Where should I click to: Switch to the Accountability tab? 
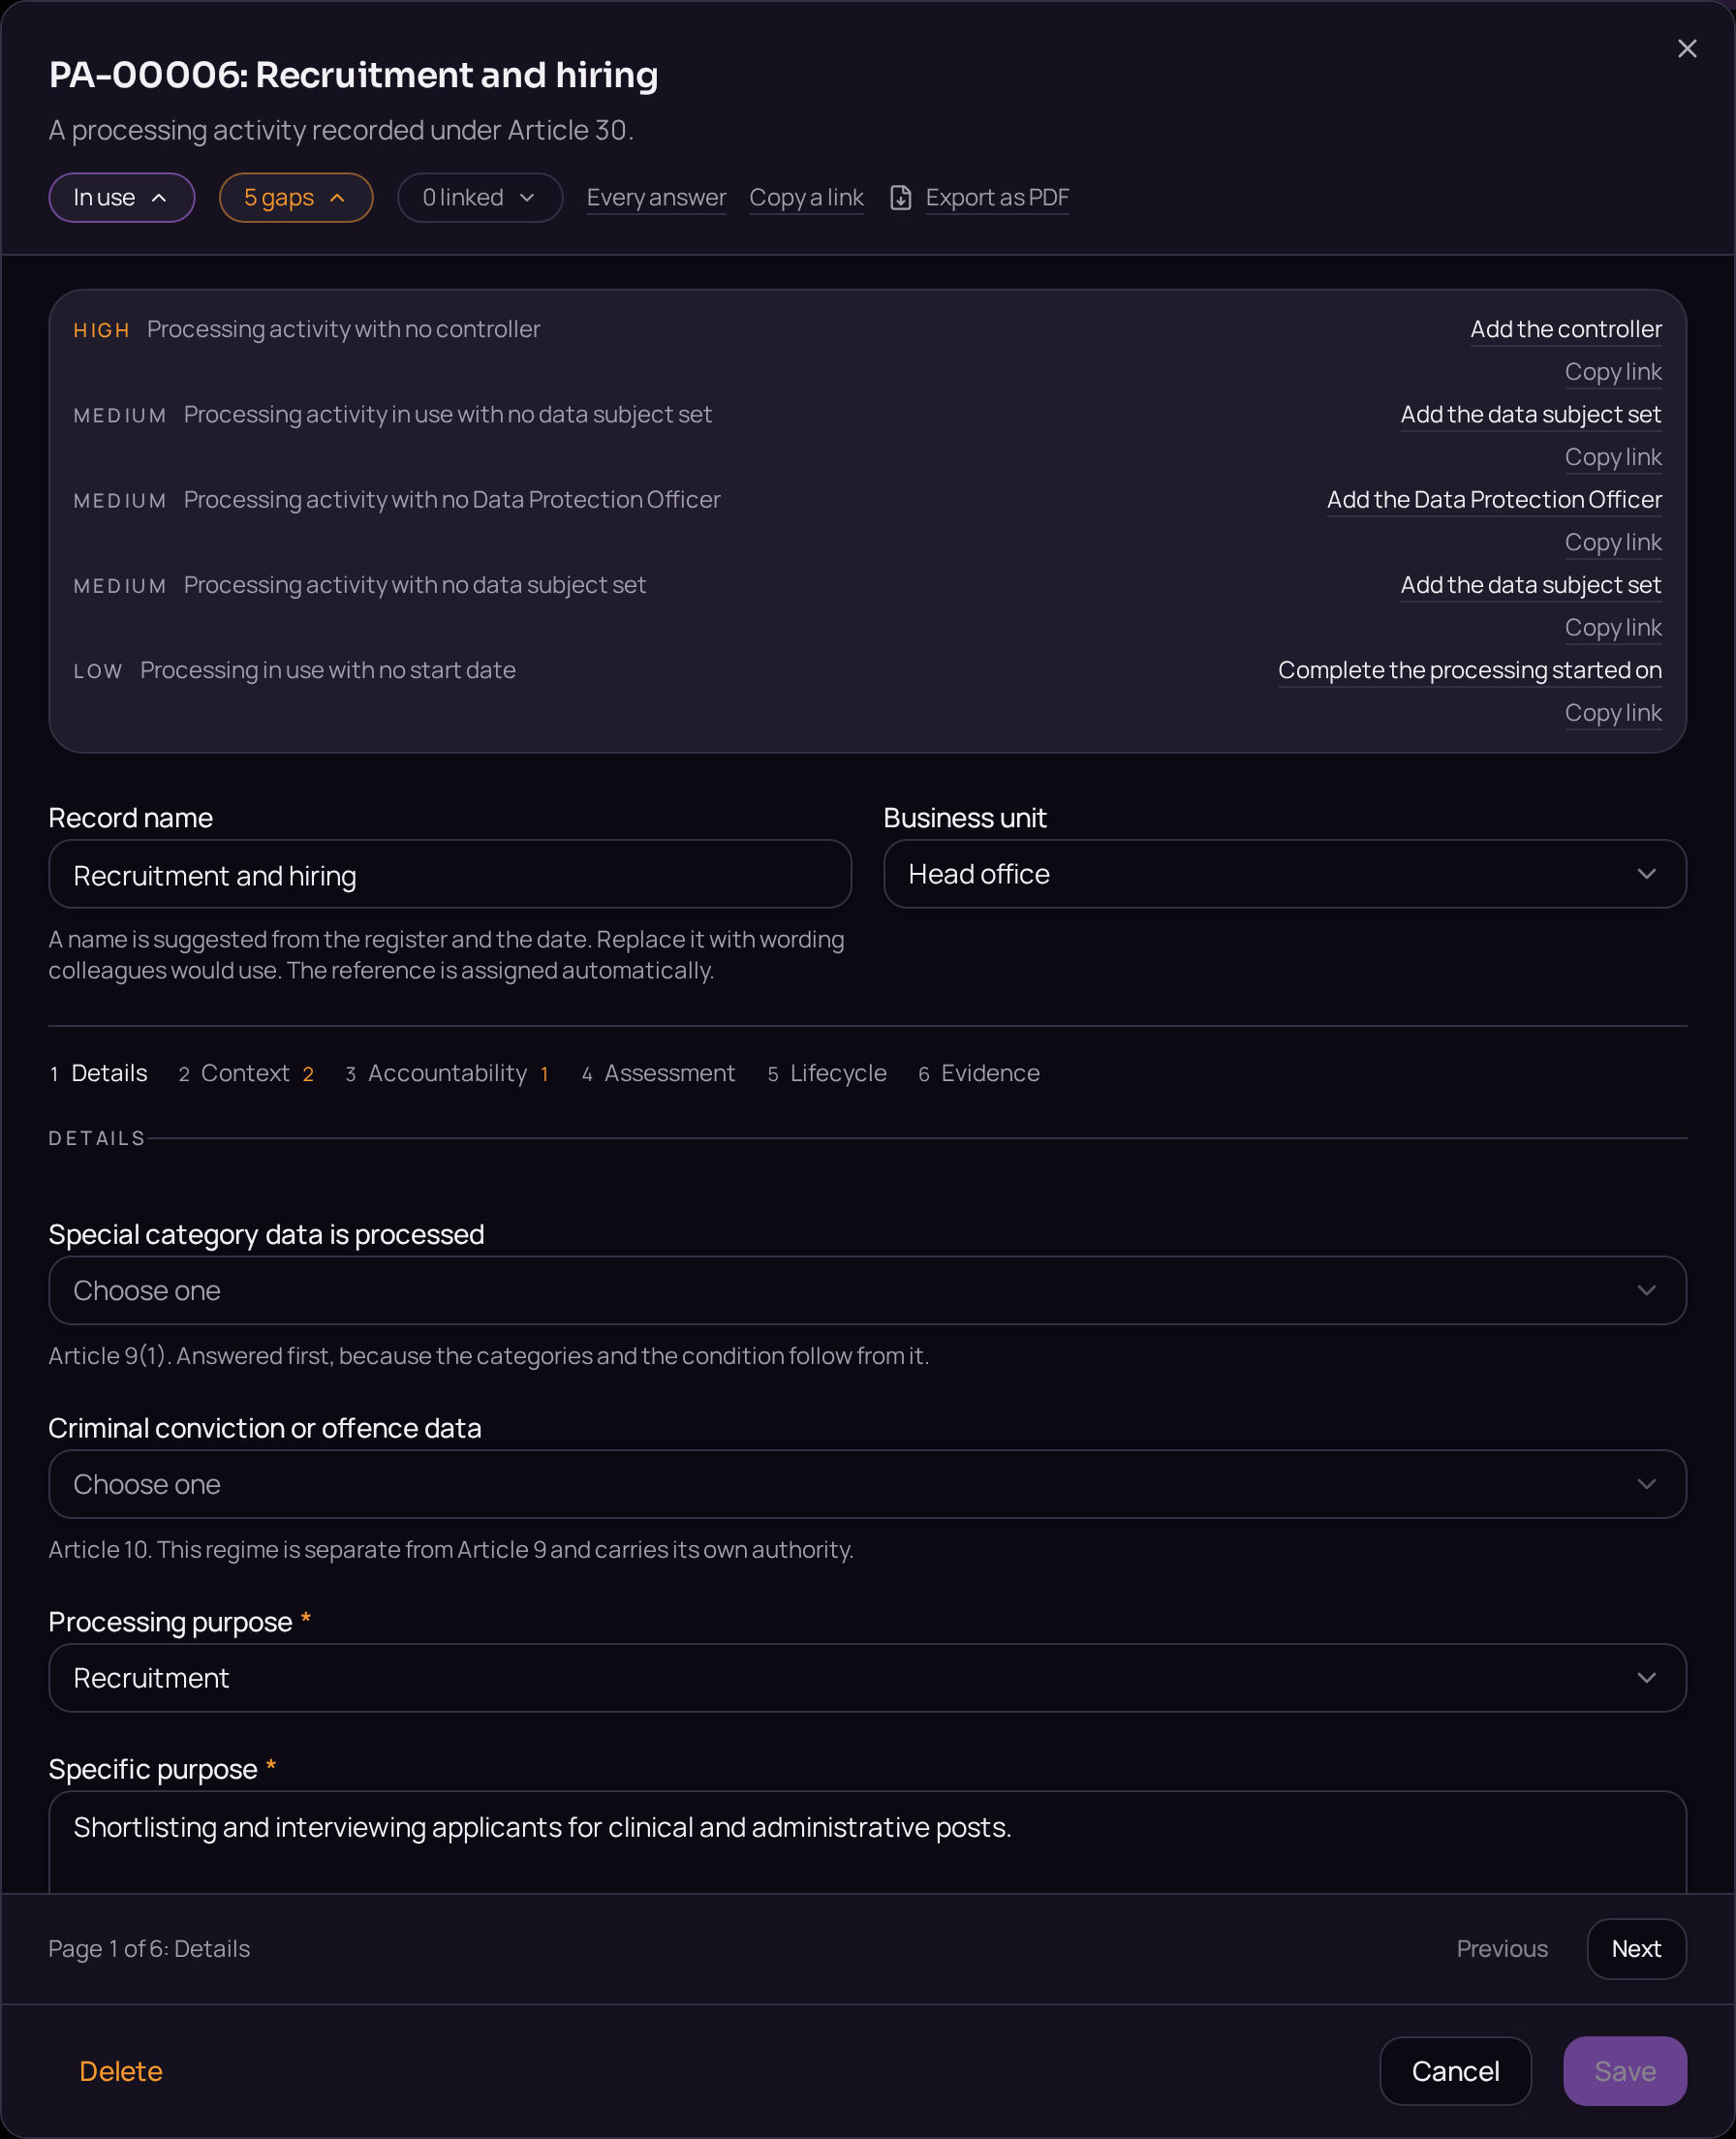coord(447,1073)
